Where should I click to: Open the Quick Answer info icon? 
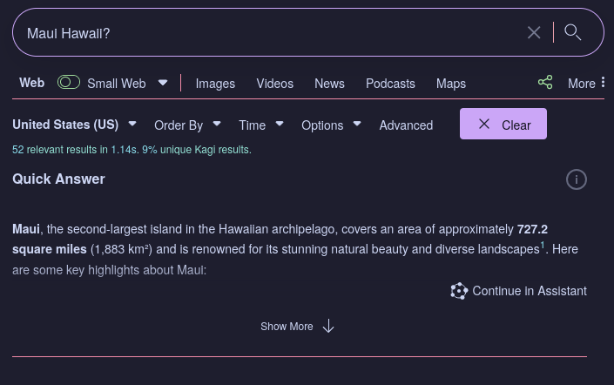(x=577, y=179)
